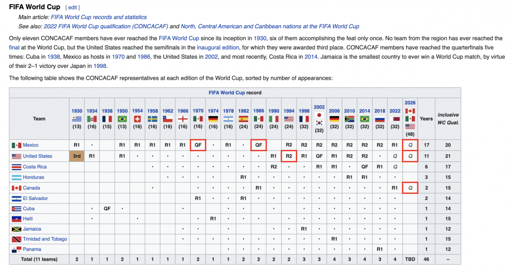Click the Brazil flag under 1950

point(122,119)
